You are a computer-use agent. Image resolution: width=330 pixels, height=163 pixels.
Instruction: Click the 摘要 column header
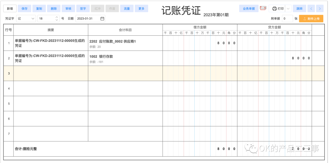pos(51,30)
